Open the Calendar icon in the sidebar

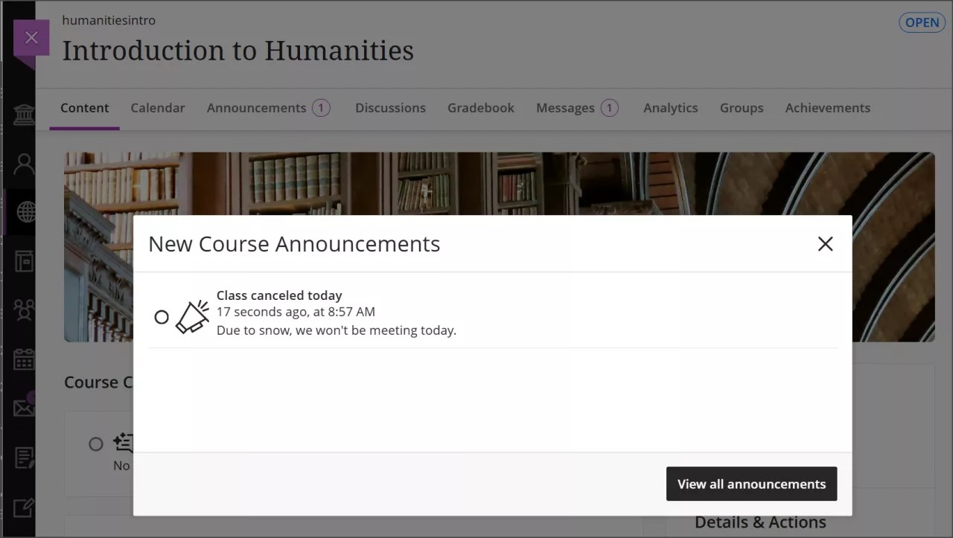click(x=23, y=359)
